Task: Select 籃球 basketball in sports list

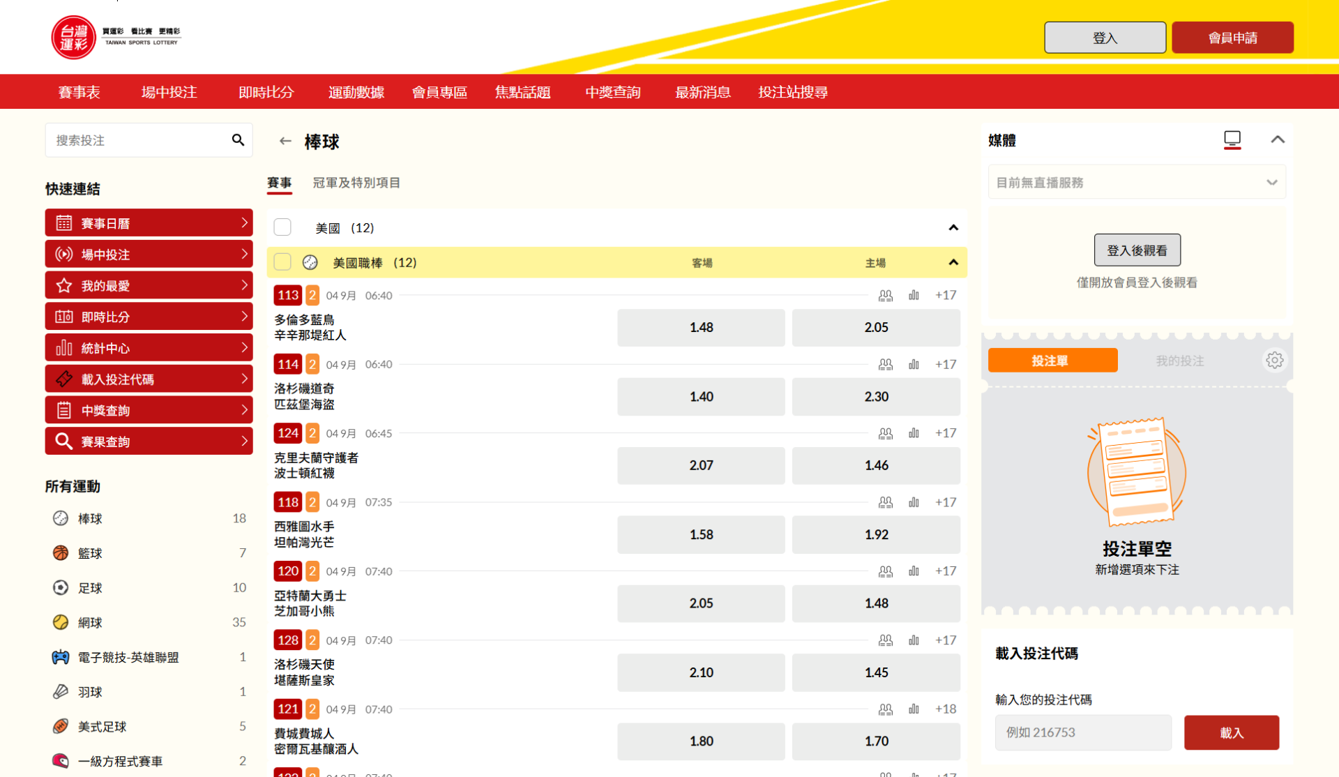Action: click(149, 553)
